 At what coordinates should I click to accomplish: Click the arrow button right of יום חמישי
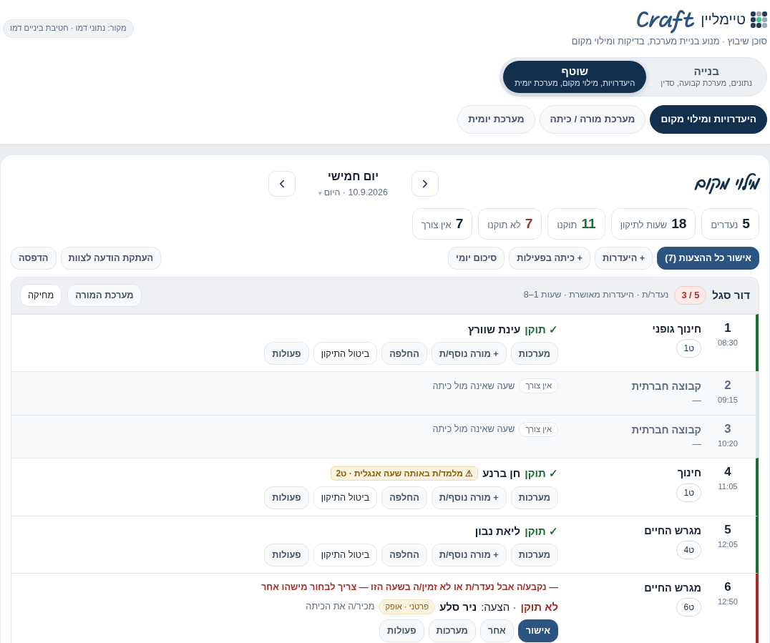(x=425, y=184)
